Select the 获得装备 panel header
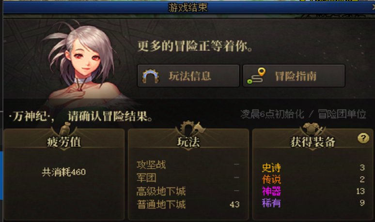This screenshot has height=222, width=375. (x=312, y=142)
